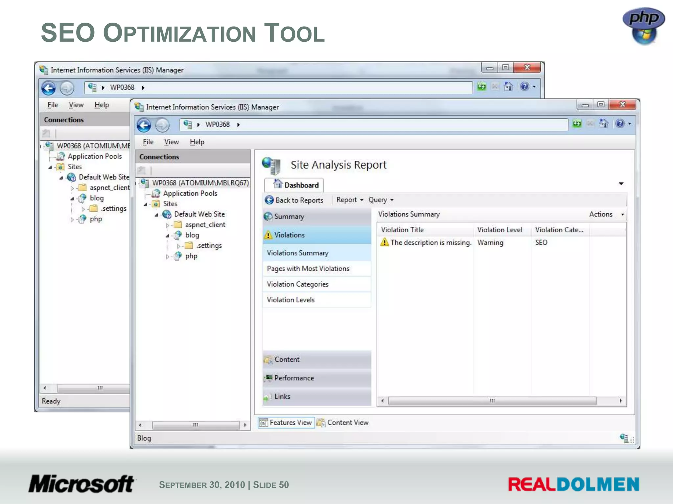673x504 pixels.
Task: Click the home icon in the front window toolbar
Action: pos(604,123)
